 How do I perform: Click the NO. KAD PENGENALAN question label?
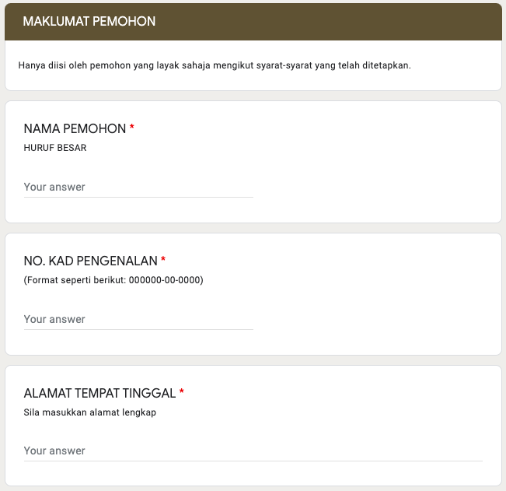coord(91,261)
